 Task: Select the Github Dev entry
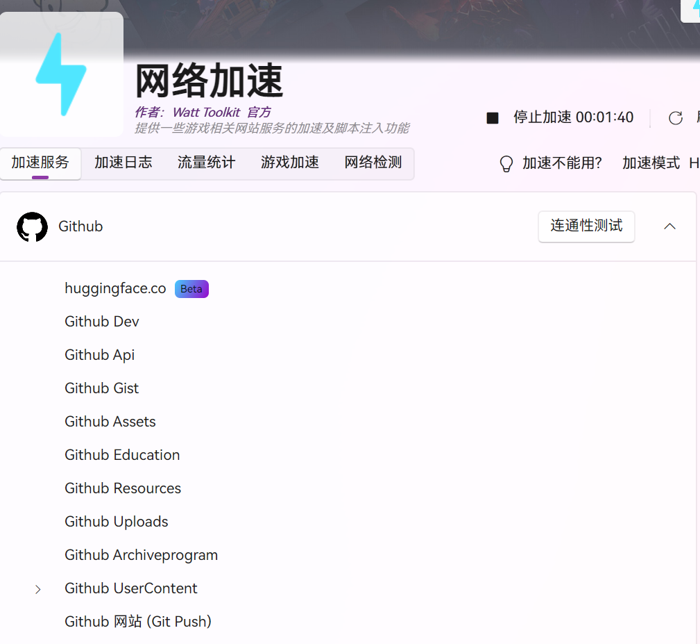pos(102,322)
